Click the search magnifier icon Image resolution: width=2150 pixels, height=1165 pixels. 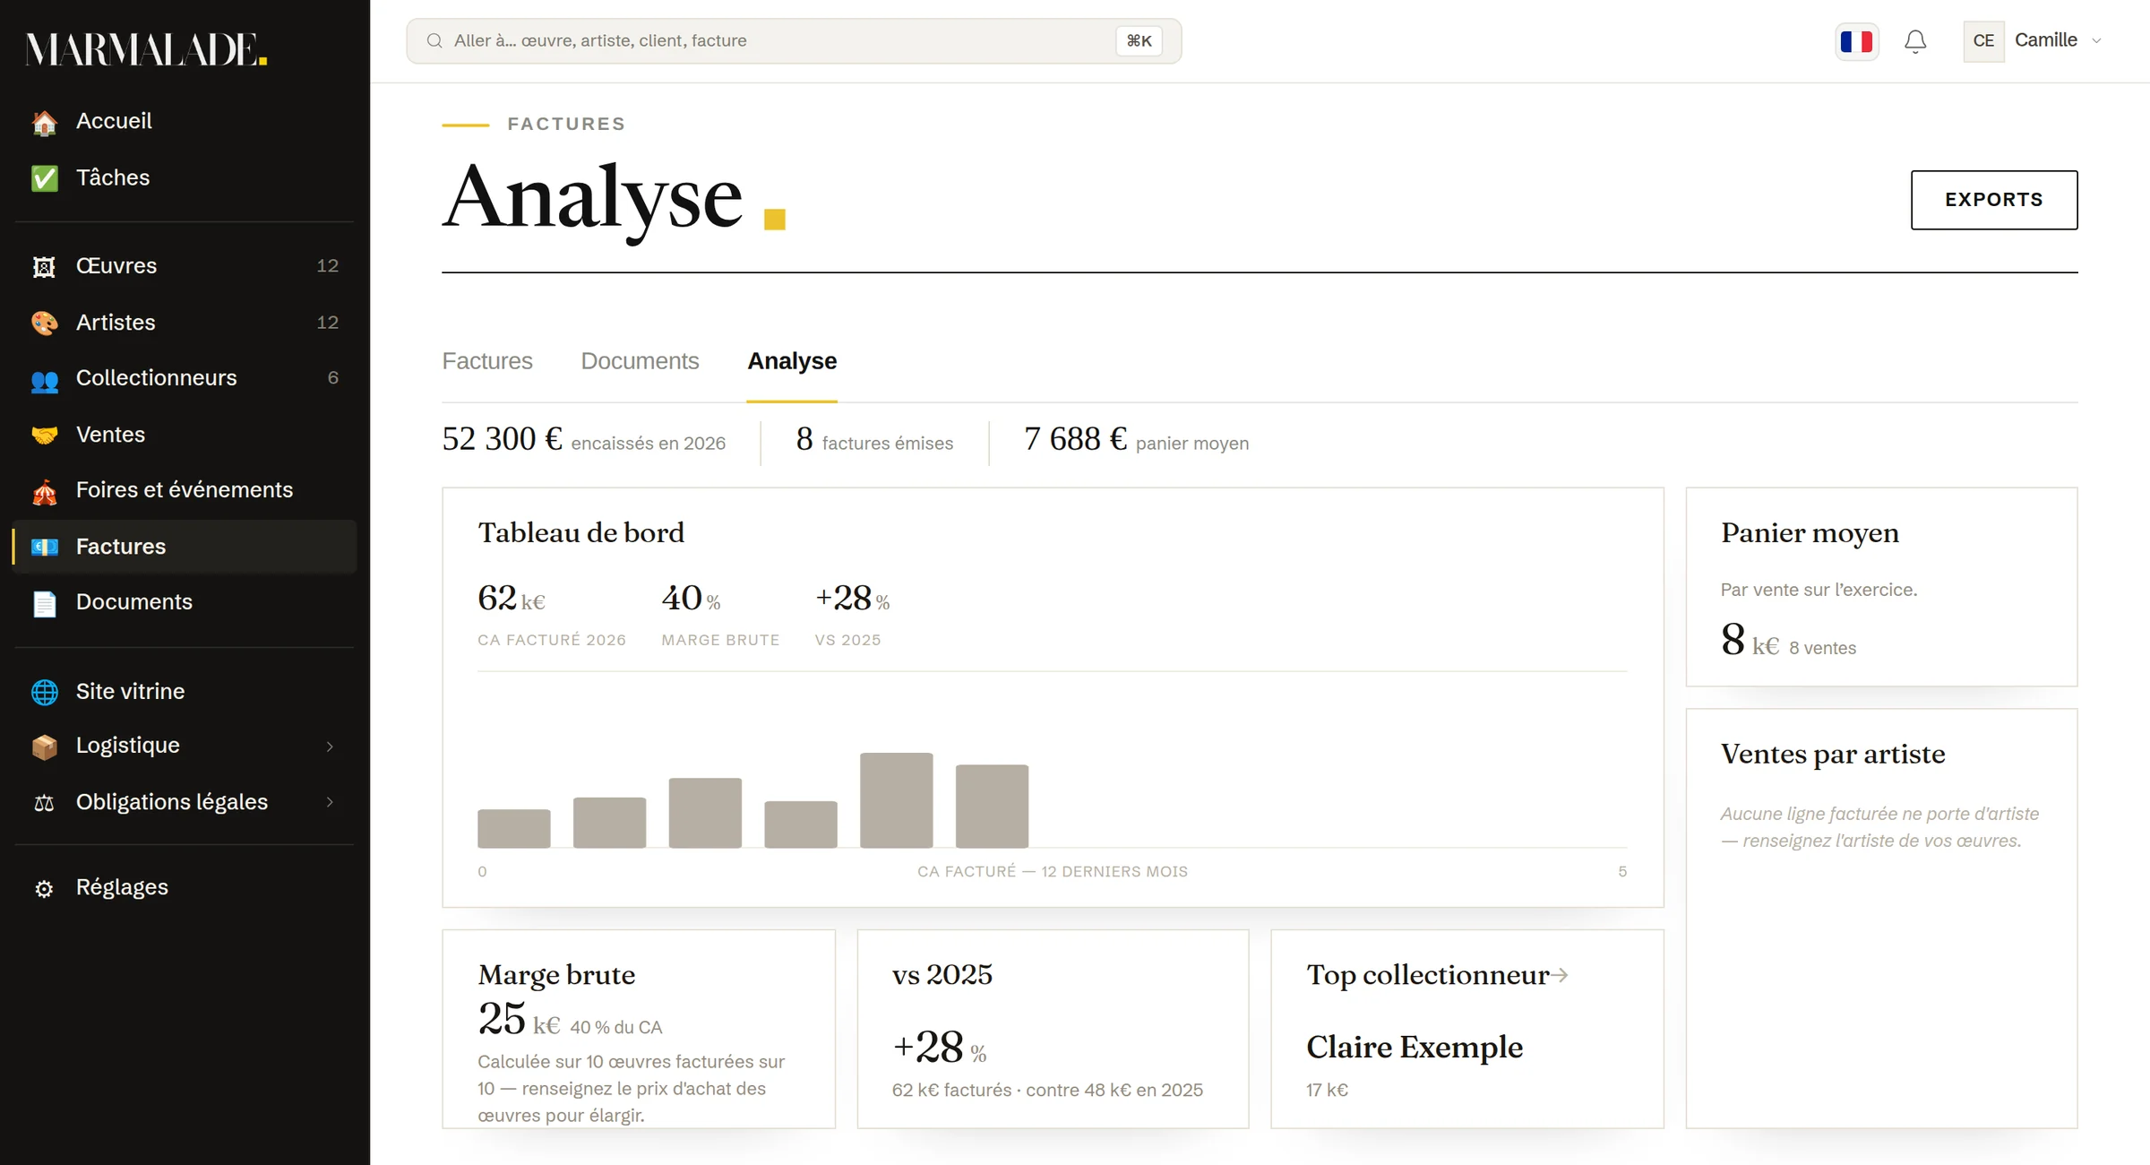(434, 40)
